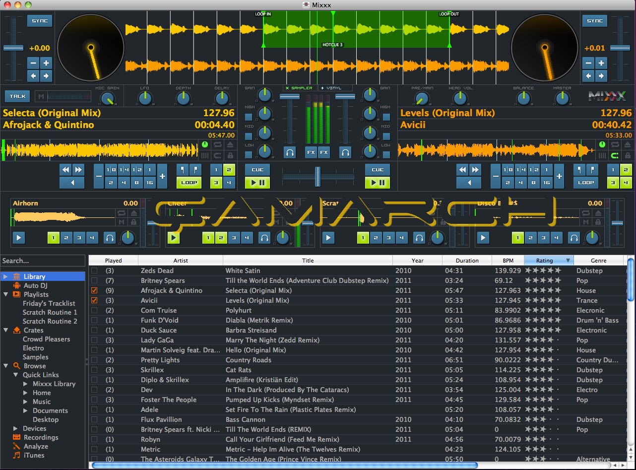Enable quantize on the right deck
The image size is (636, 470).
[x=615, y=155]
